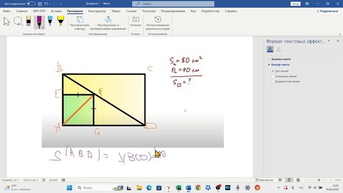Switch to the Ссылки tab
Image resolution: width=343 pixels, height=193 pixels.
131,11
